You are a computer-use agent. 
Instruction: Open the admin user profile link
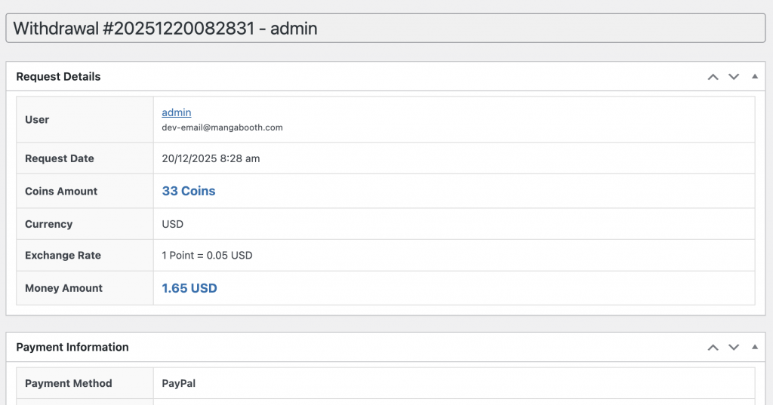[x=177, y=112]
